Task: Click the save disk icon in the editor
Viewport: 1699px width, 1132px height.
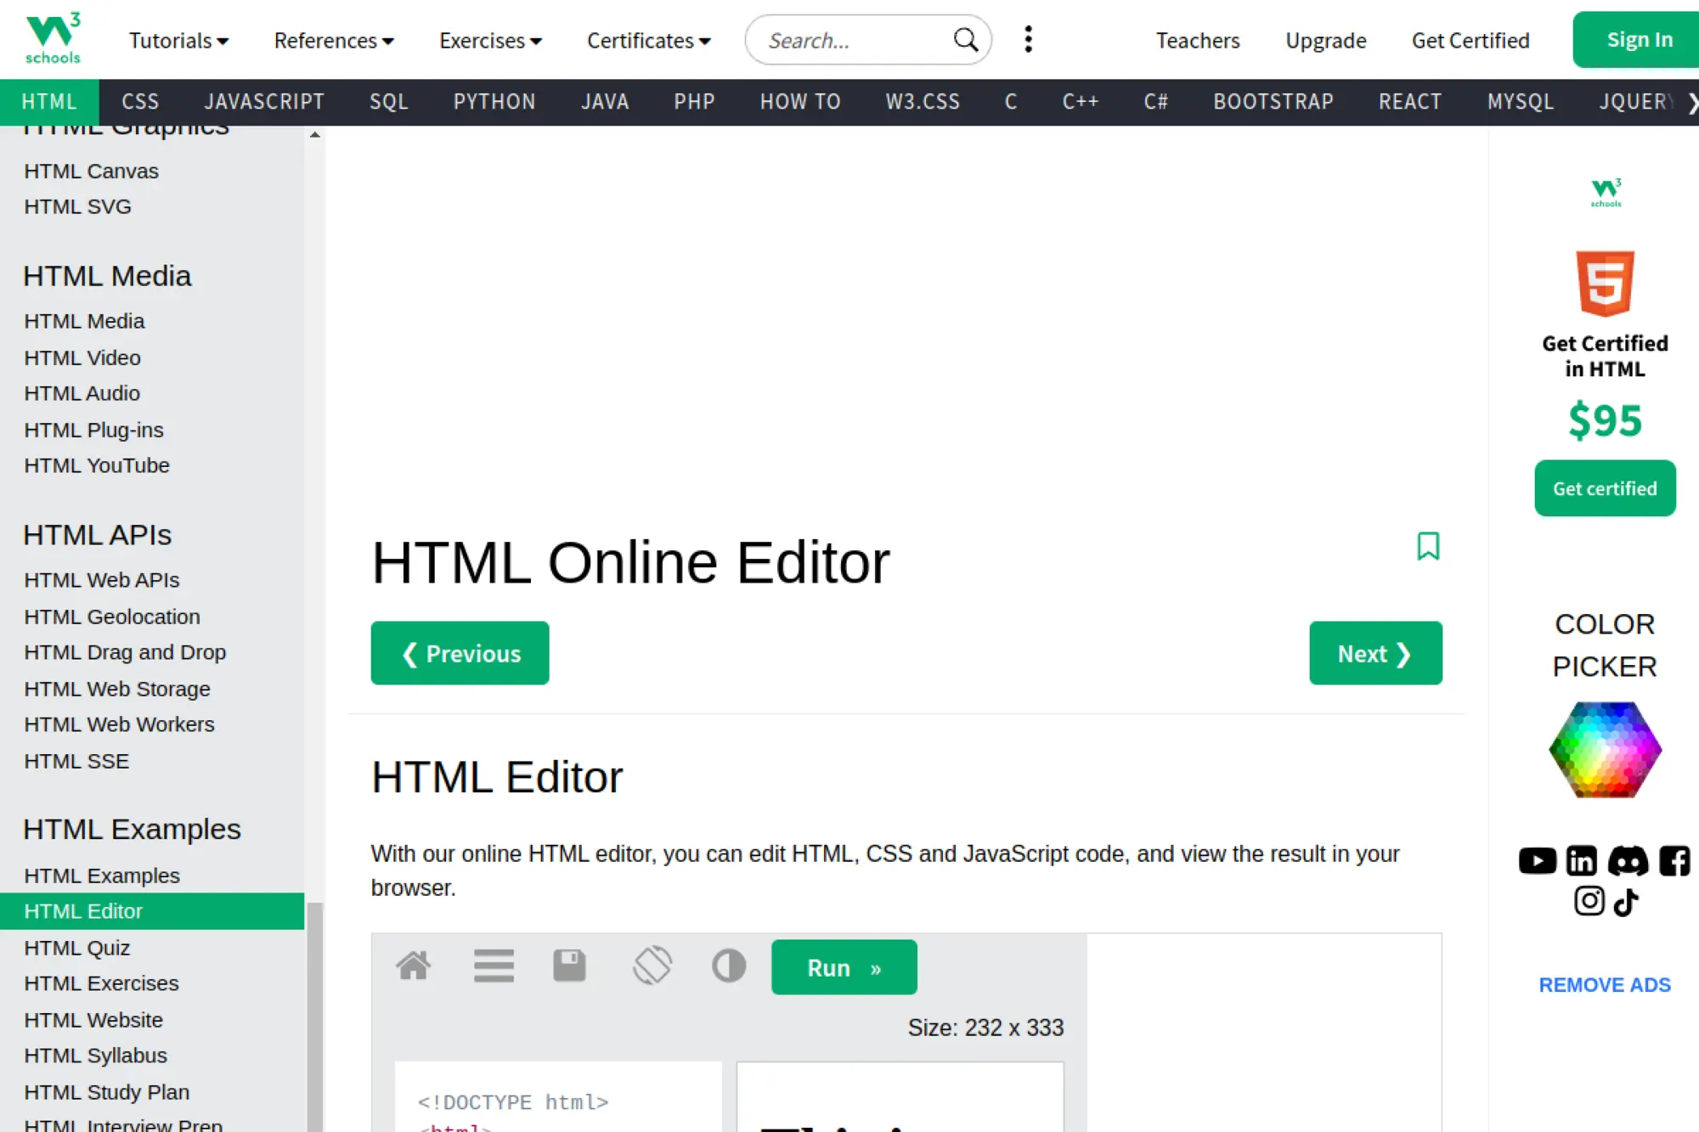Action: [x=569, y=966]
